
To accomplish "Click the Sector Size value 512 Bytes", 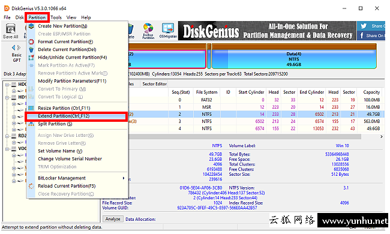I will tap(340, 175).
